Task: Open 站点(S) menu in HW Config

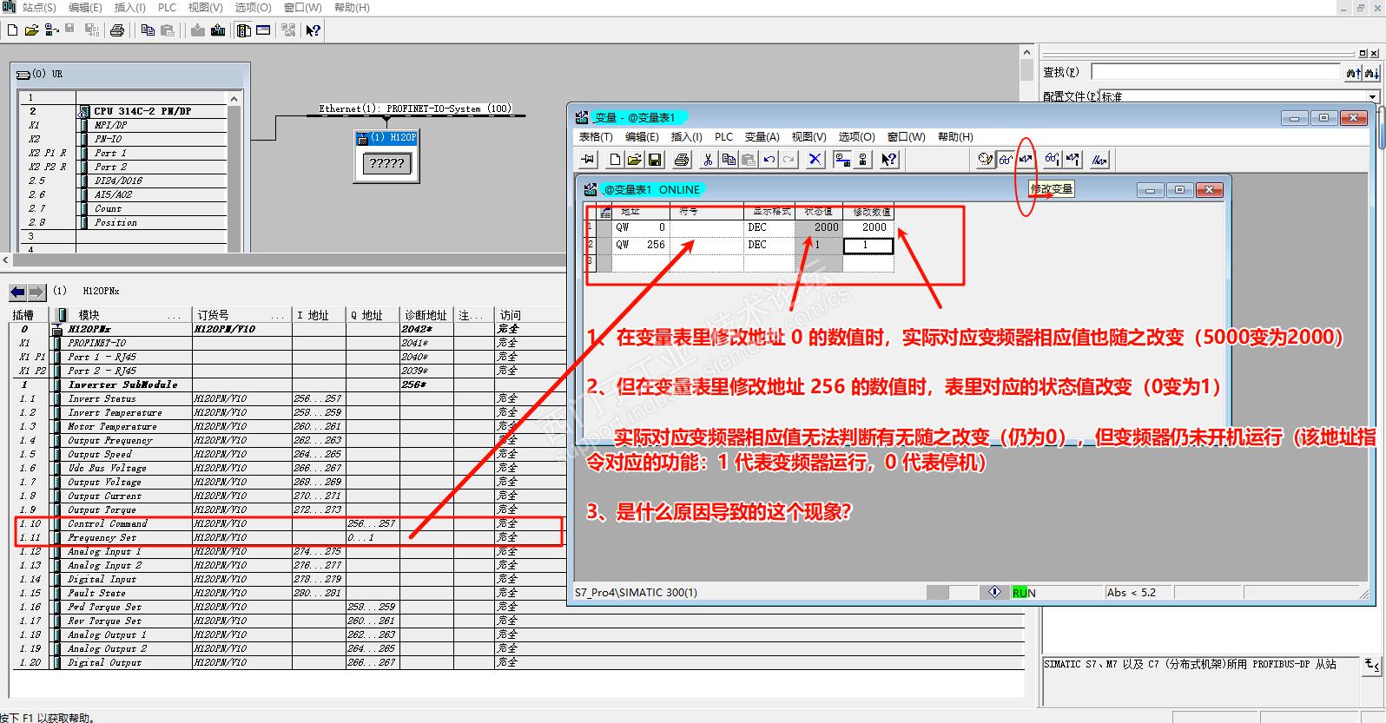Action: tap(39, 7)
